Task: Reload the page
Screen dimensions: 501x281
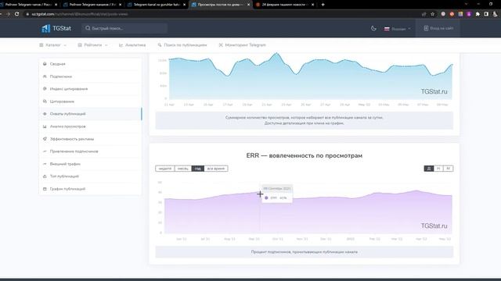Action: click(x=16, y=14)
